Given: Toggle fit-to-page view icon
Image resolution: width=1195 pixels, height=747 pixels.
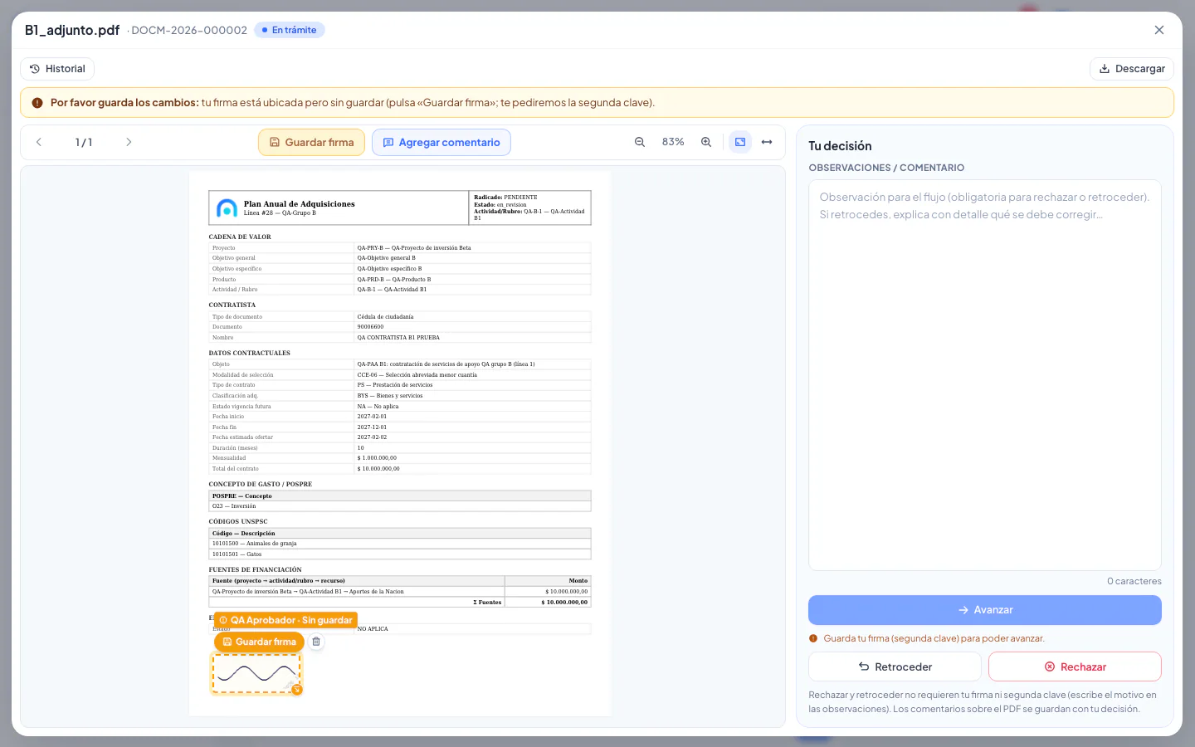Looking at the screenshot, I should [740, 142].
